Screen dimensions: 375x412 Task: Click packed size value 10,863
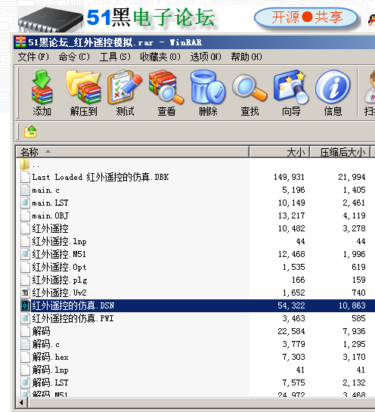[352, 305]
